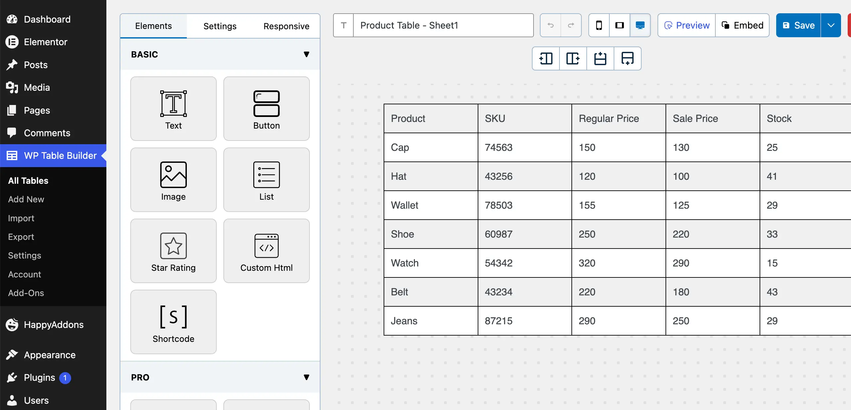
Task: Click the Preview button
Action: click(686, 25)
